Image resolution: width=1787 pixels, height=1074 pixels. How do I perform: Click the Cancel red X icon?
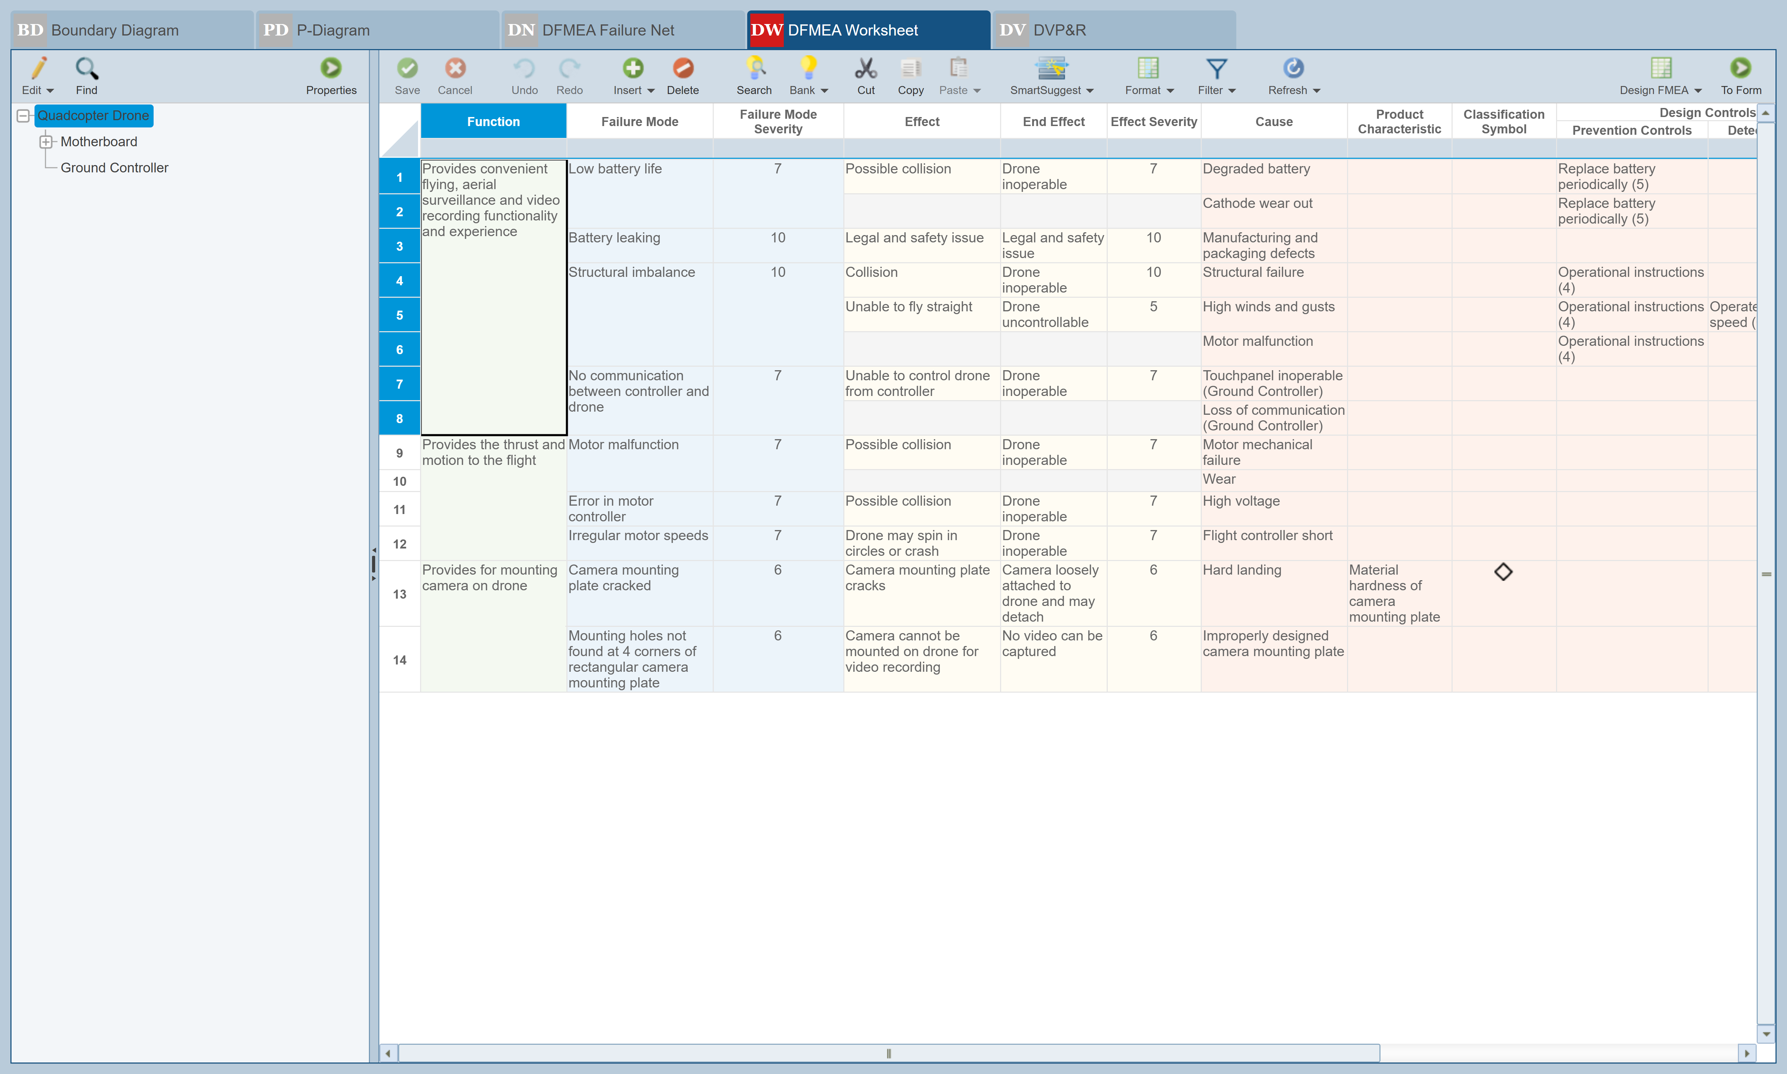point(455,69)
